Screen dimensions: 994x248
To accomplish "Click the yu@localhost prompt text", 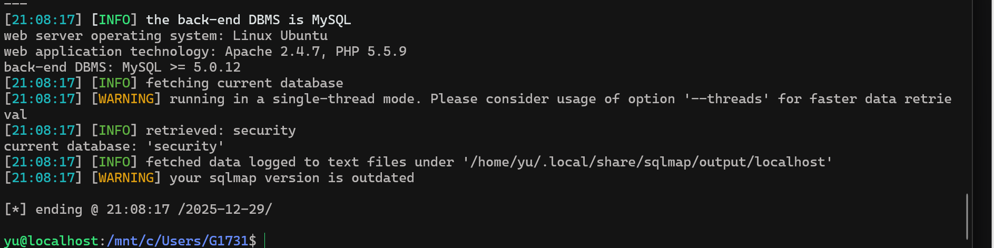I will pyautogui.click(x=51, y=241).
